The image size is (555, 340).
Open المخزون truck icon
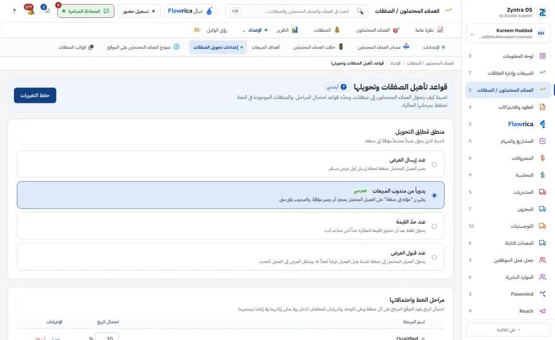pos(542,209)
